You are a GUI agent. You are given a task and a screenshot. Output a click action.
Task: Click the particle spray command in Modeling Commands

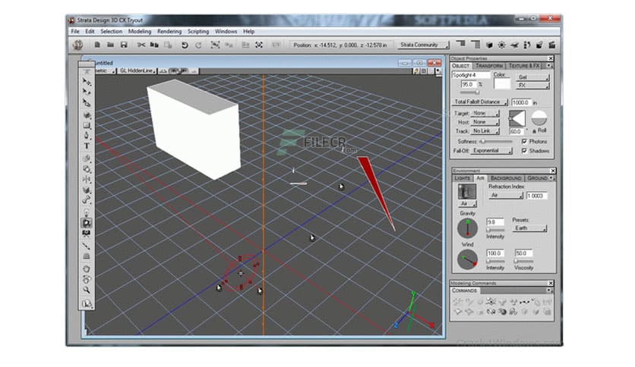pos(491,302)
